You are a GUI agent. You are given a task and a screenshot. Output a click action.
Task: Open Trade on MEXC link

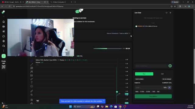click(125, 33)
